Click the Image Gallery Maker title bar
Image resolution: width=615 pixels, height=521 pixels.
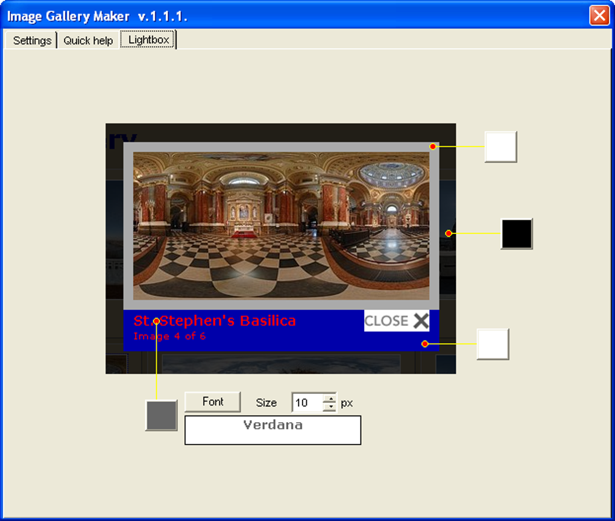(241, 15)
